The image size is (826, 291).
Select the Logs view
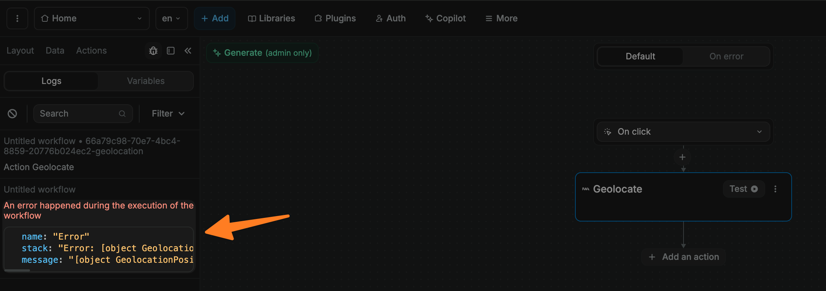click(x=51, y=81)
